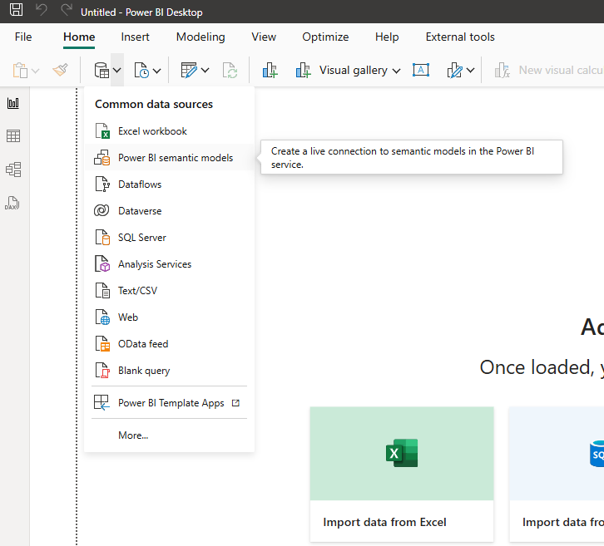Viewport: 604px width, 546px height.
Task: Click the Refresh data icon
Action: (x=230, y=71)
